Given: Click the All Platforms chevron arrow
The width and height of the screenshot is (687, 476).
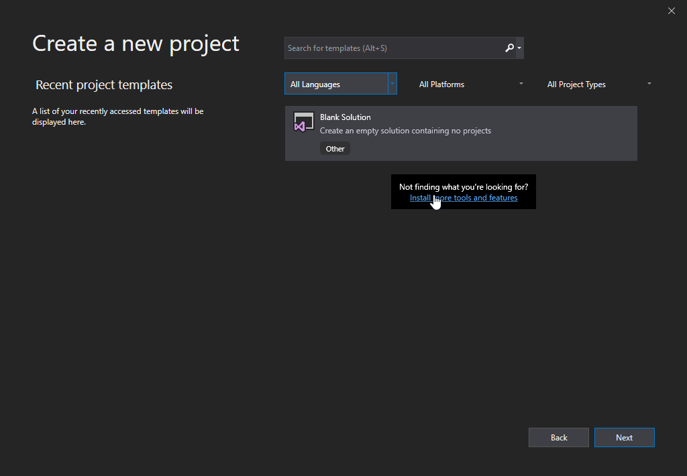Looking at the screenshot, I should click(x=521, y=84).
